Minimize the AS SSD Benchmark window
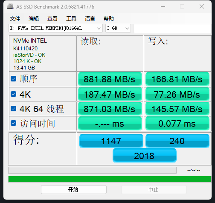 [163, 6]
